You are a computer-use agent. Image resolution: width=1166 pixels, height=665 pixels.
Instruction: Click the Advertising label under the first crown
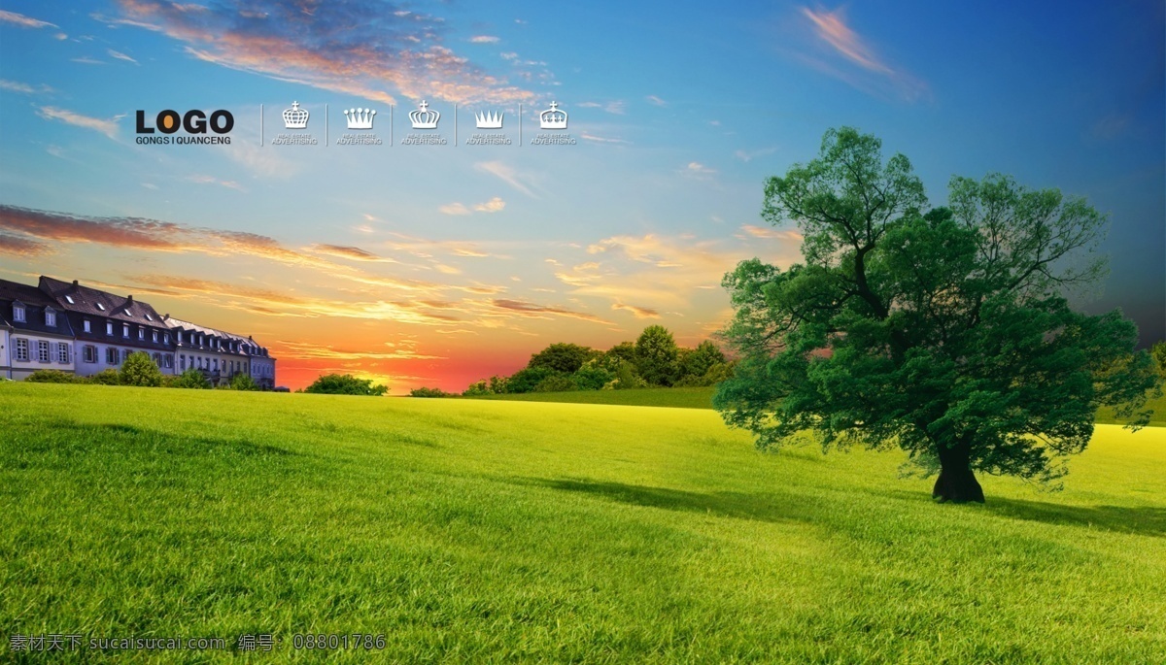pyautogui.click(x=294, y=140)
